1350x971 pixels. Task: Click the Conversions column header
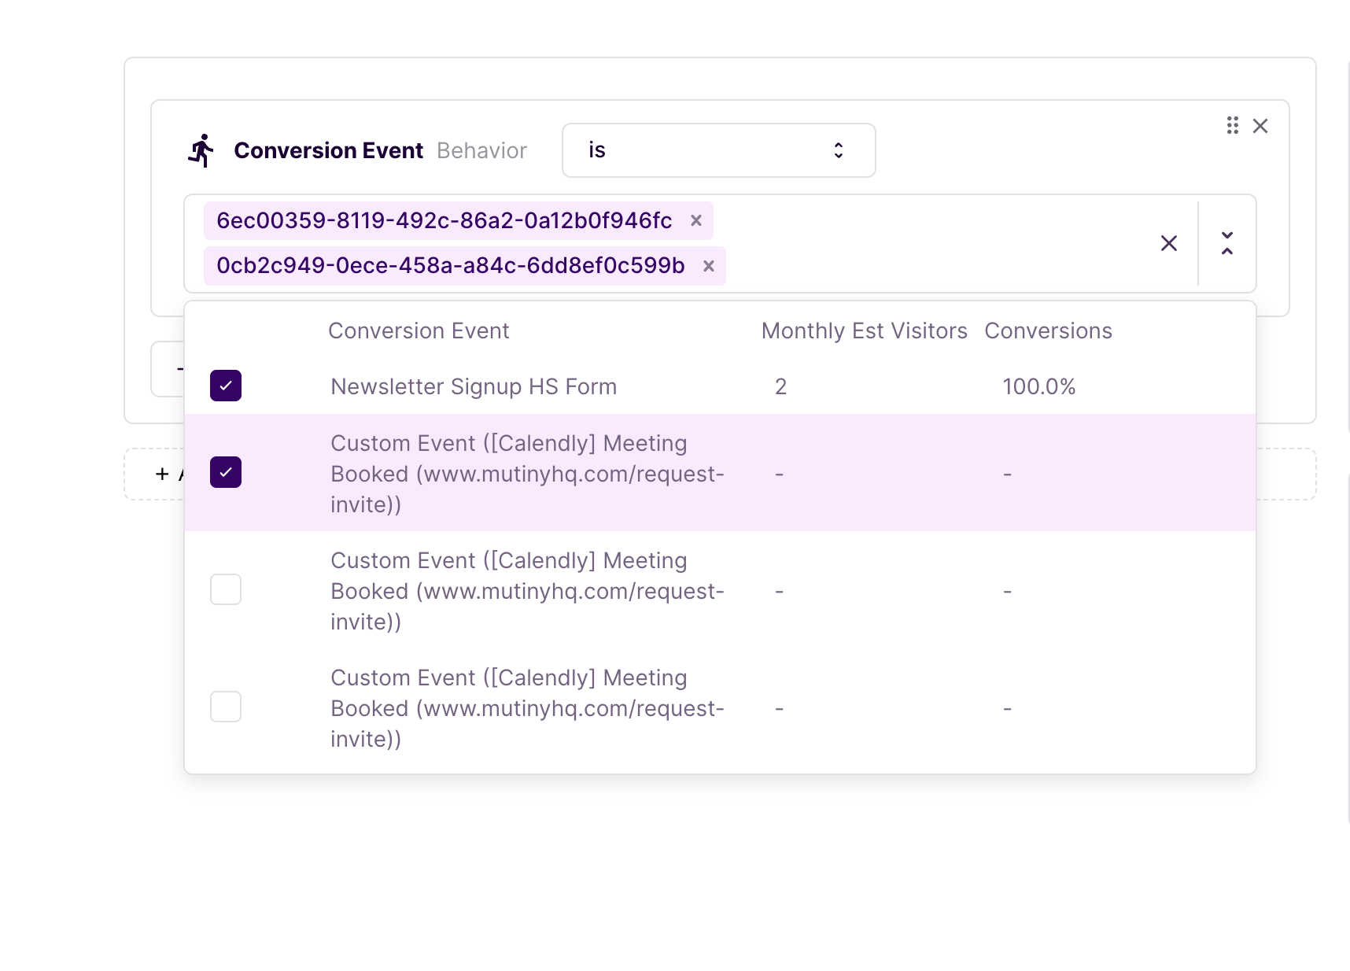pos(1048,330)
